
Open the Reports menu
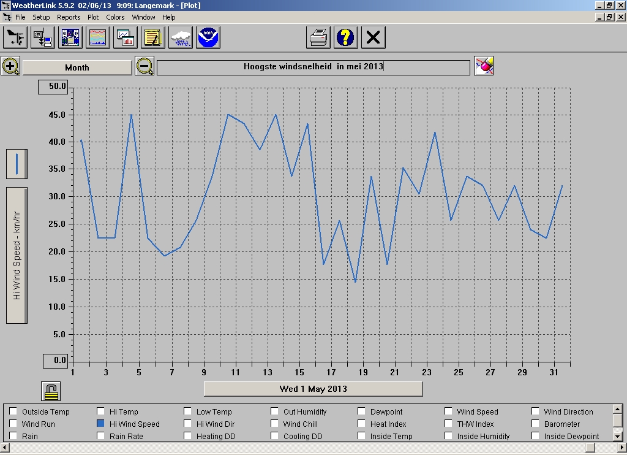click(x=69, y=17)
